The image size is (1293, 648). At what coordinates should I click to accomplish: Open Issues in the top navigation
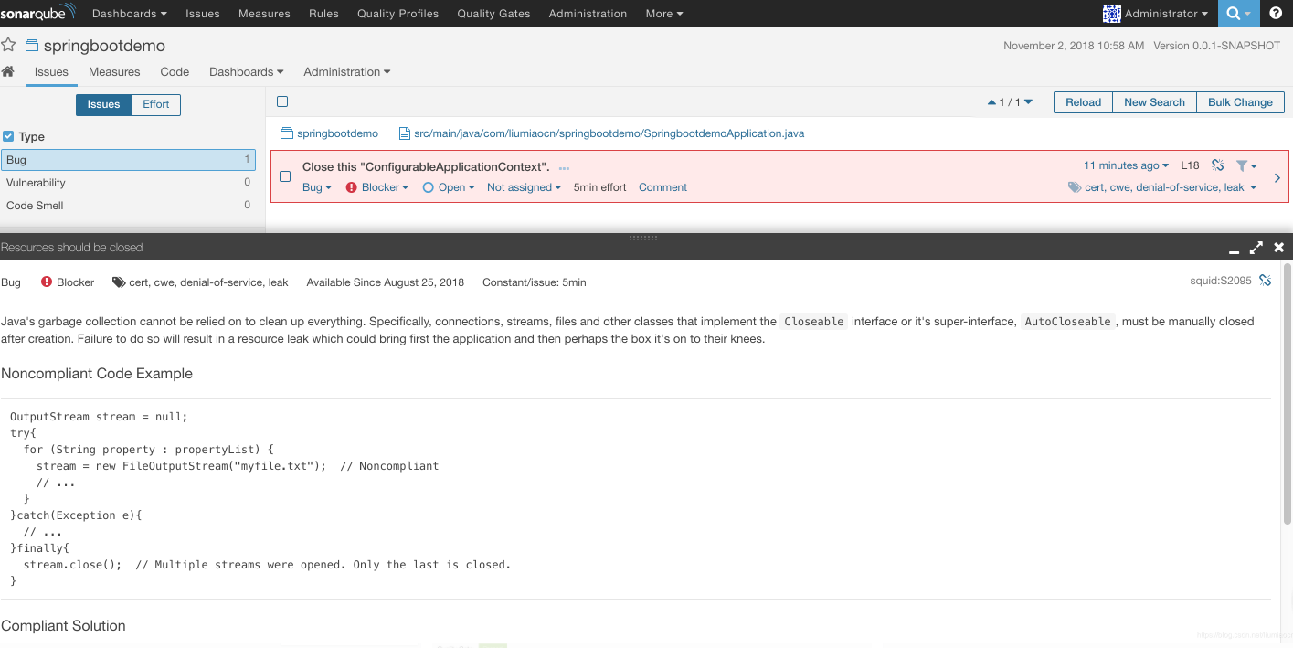click(202, 14)
